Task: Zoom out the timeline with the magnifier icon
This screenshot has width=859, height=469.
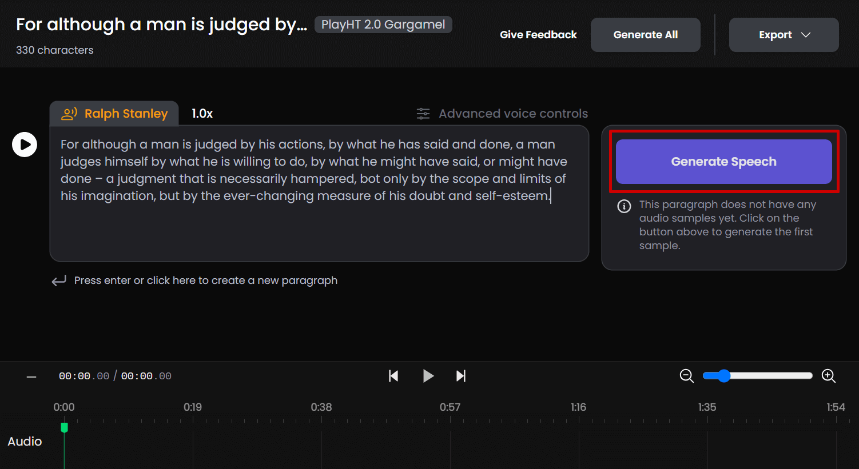Action: (x=686, y=376)
